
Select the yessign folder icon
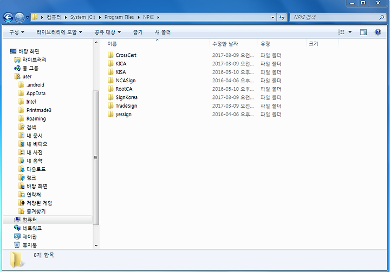110,114
